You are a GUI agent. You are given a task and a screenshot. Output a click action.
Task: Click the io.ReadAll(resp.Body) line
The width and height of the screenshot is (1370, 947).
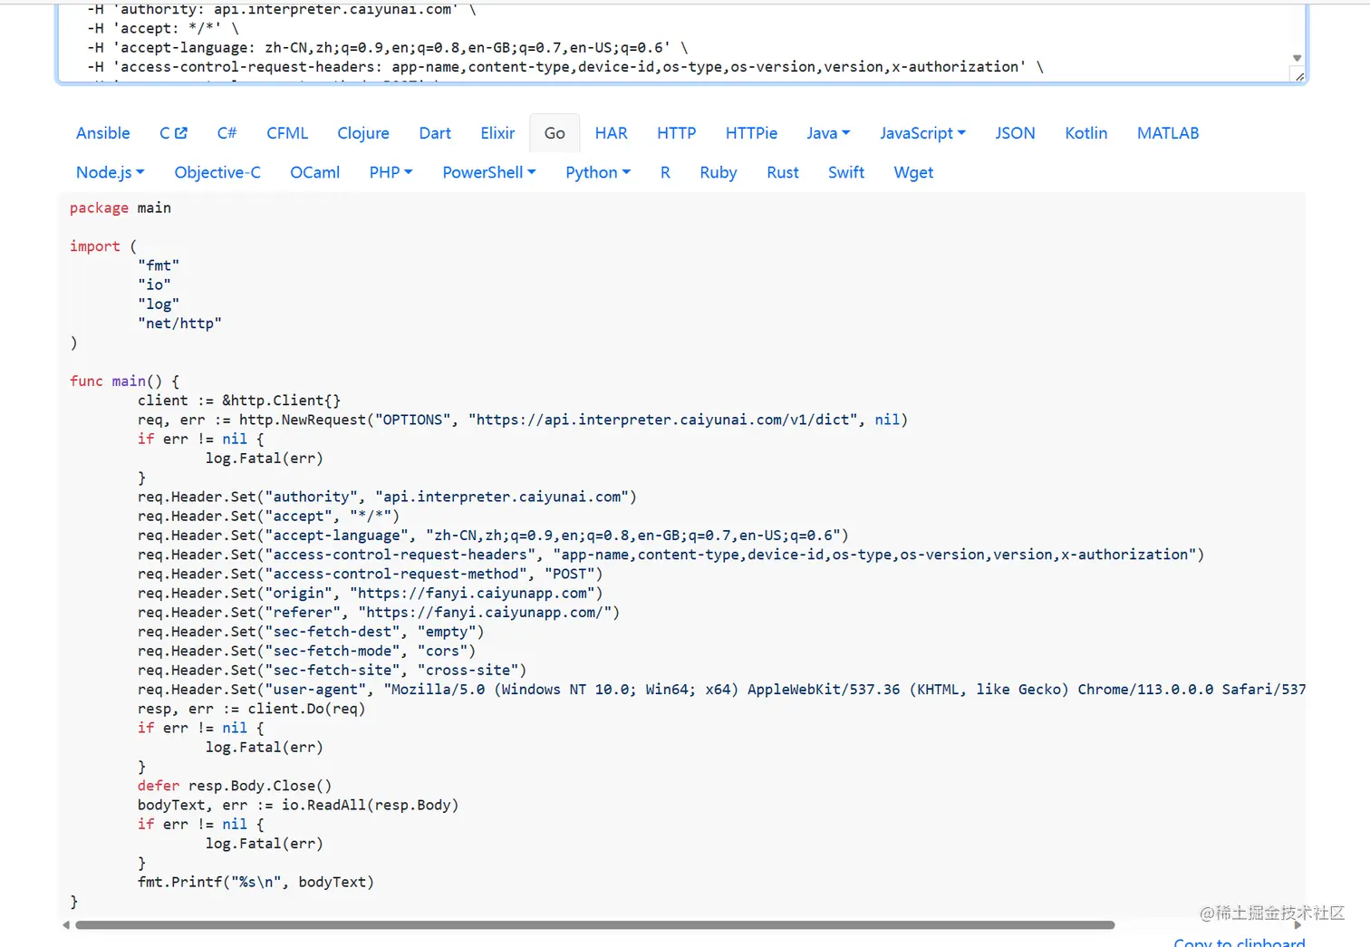[298, 805]
